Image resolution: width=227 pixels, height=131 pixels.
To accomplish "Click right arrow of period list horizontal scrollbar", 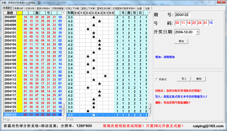I will [x=60, y=119].
